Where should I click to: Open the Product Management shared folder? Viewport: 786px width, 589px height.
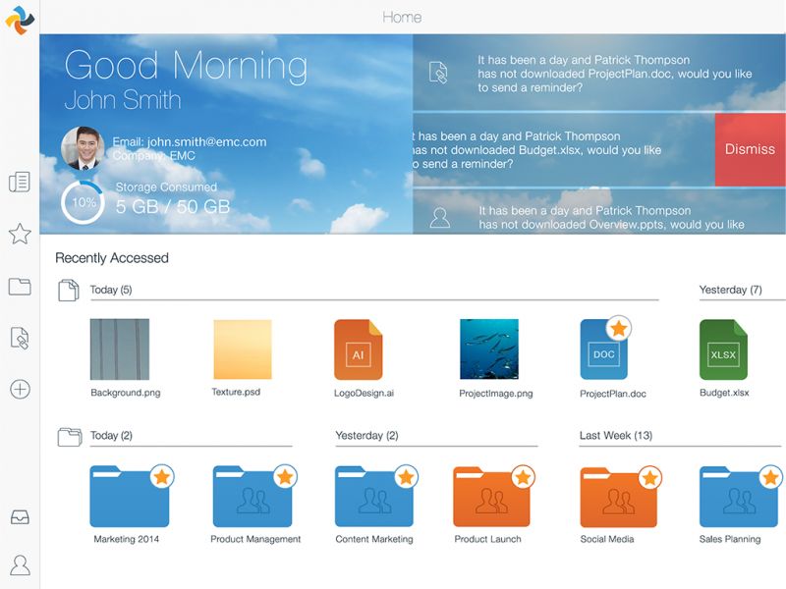click(253, 497)
